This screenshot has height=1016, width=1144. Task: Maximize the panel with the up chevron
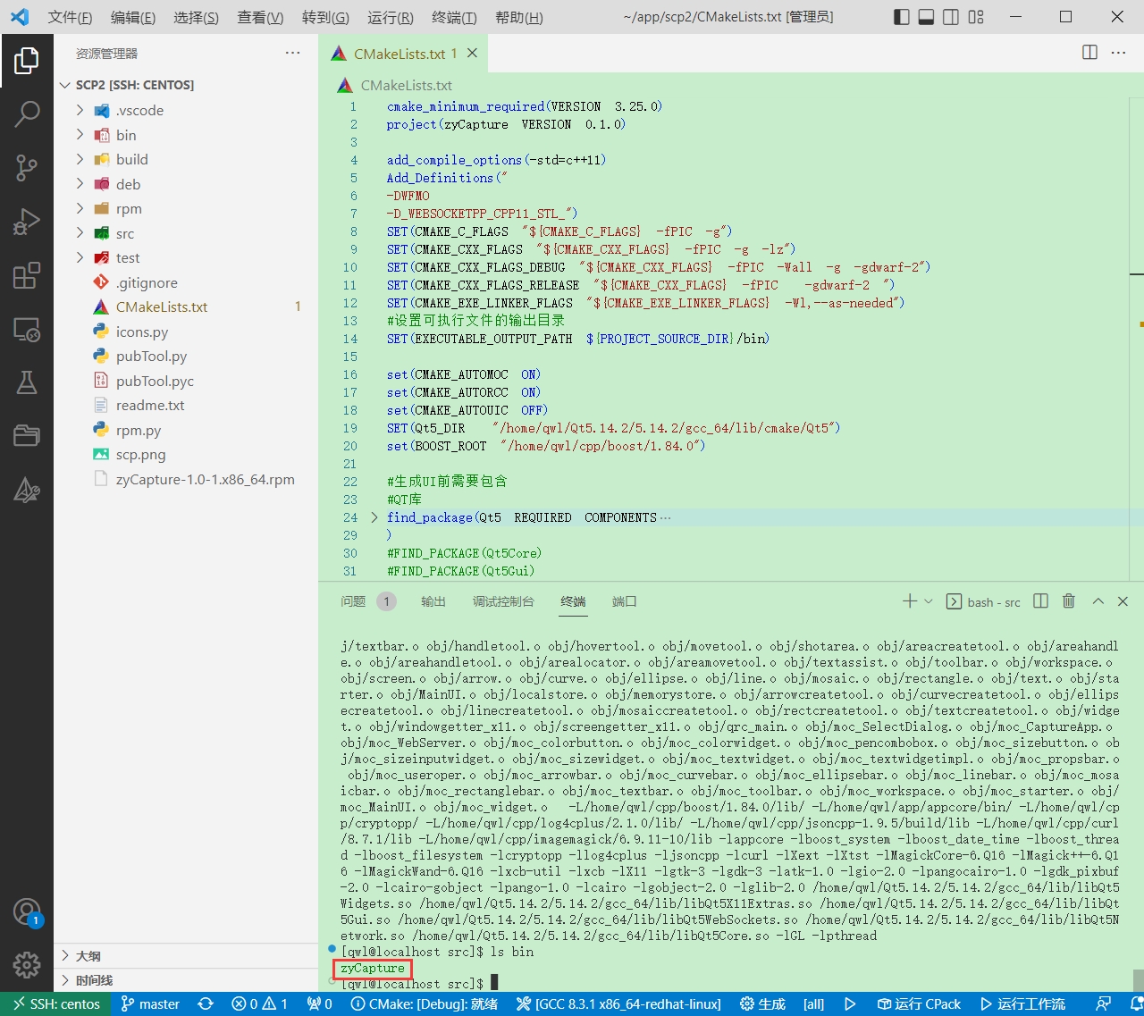1098,601
